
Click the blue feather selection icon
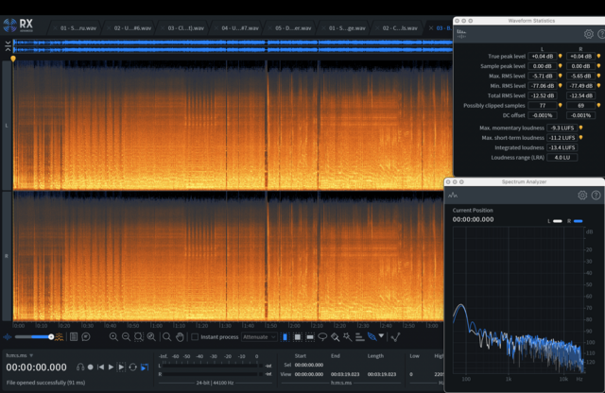(372, 336)
